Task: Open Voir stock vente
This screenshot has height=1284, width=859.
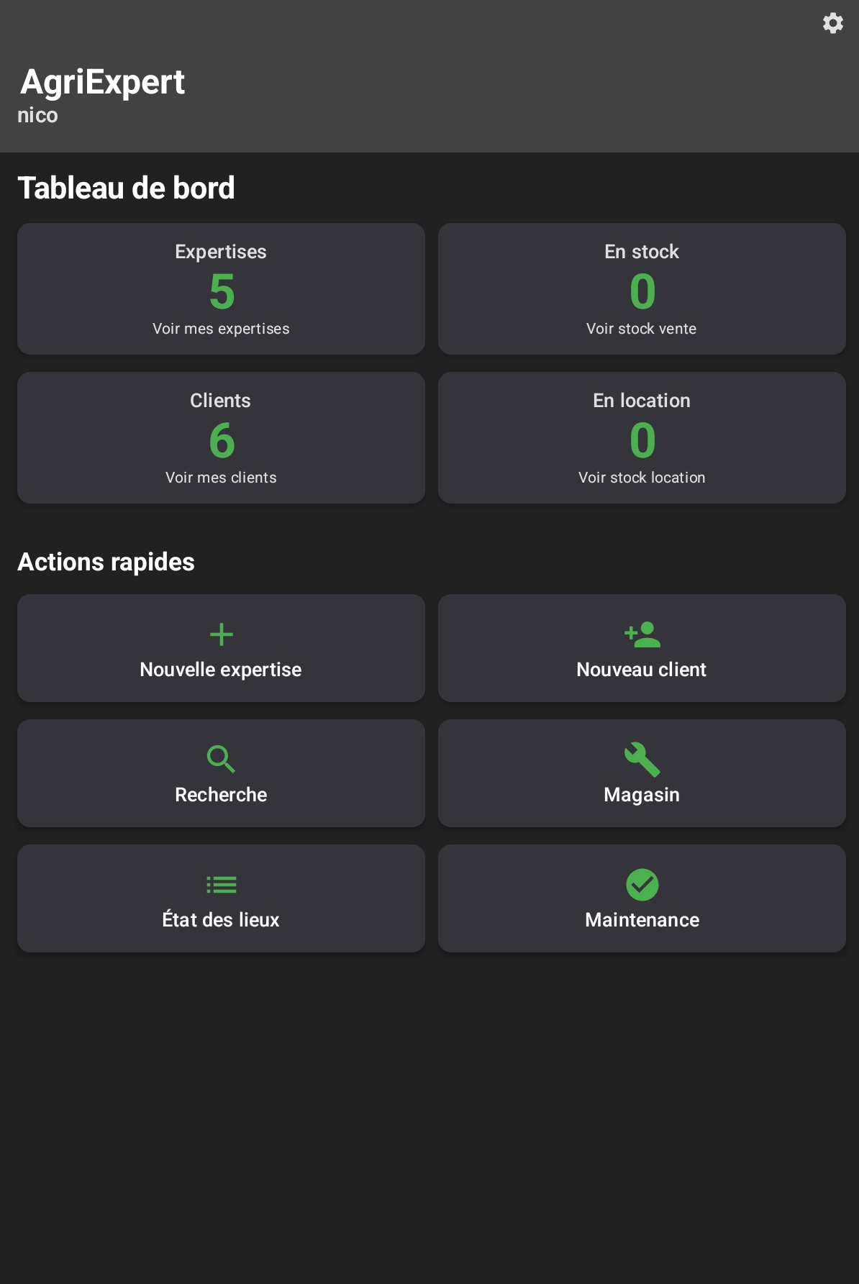Action: pos(641,329)
